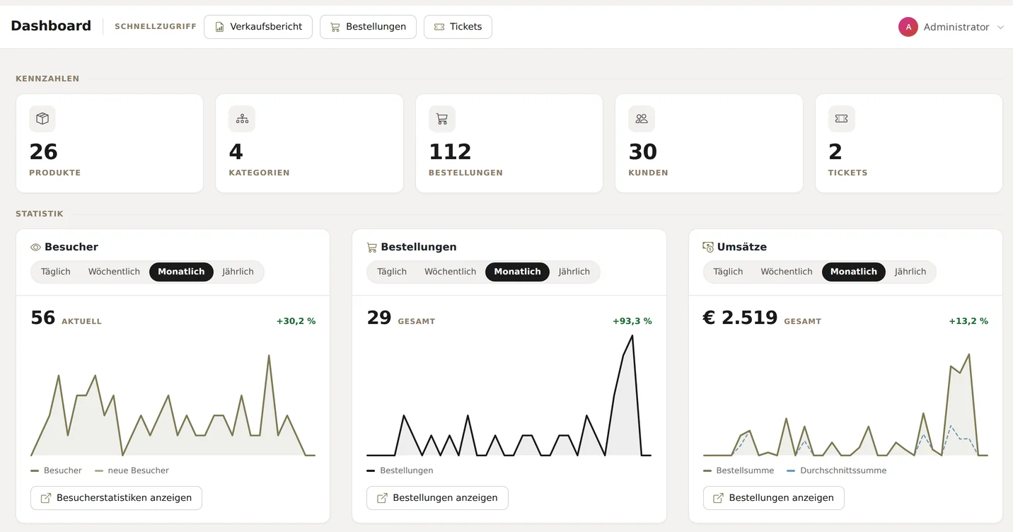Click the +93,3 % change value

point(632,321)
